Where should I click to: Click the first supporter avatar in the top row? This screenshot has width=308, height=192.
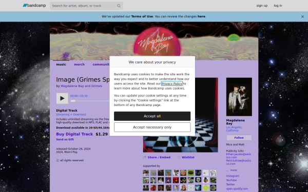[146, 173]
